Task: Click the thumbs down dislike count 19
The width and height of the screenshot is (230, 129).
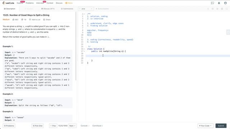Action: (x=24, y=20)
